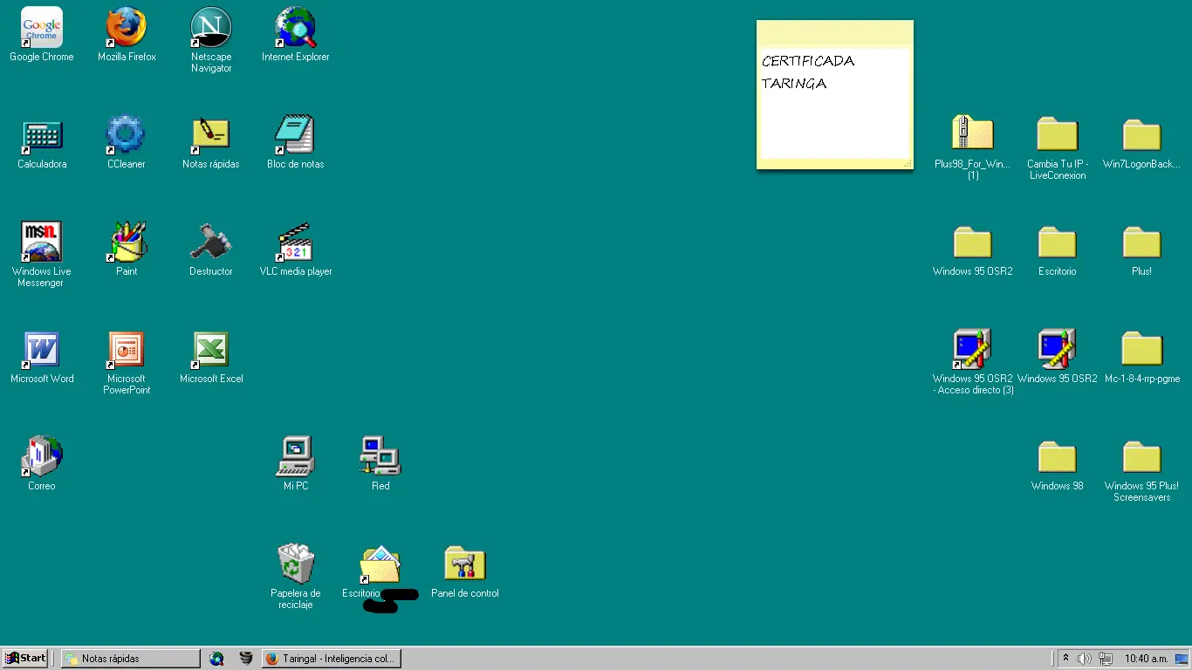Click the Netscape Navigator icon
The width and height of the screenshot is (1192, 670).
tap(211, 28)
